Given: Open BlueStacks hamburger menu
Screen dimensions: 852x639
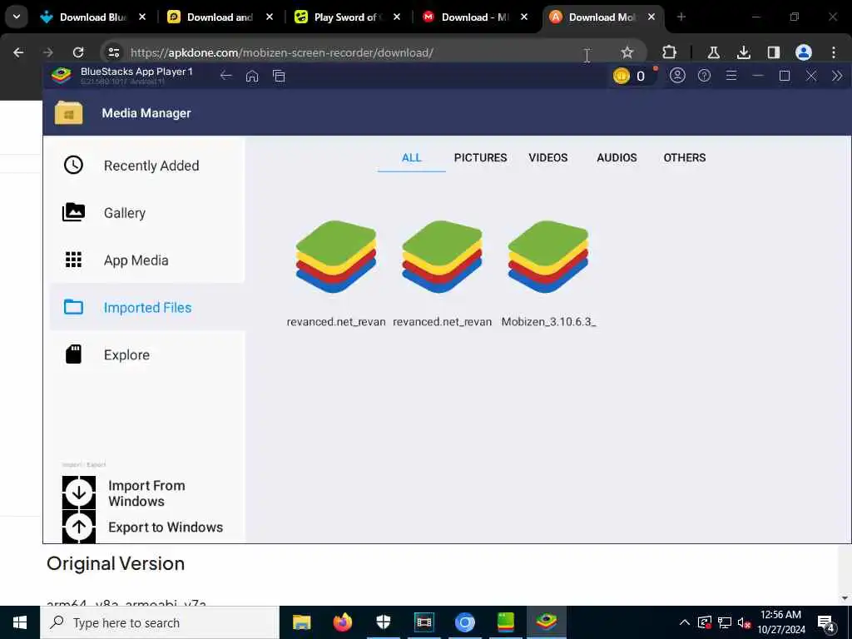Looking at the screenshot, I should coord(731,76).
